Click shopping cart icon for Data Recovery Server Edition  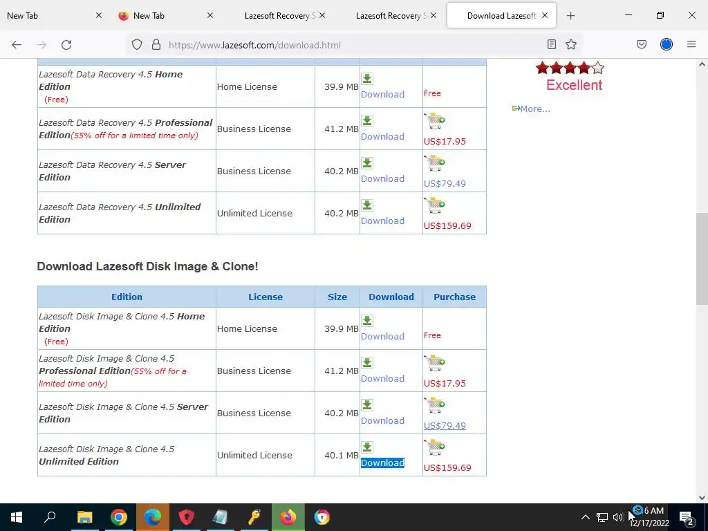point(434,163)
